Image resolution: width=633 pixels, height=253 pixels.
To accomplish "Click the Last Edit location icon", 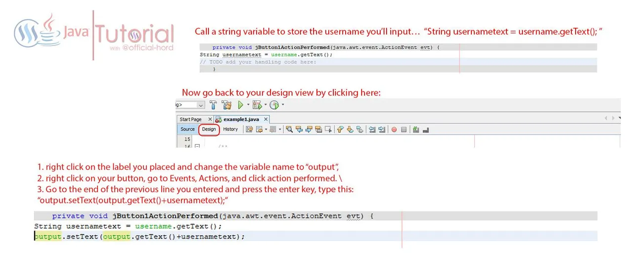I will click(x=249, y=129).
